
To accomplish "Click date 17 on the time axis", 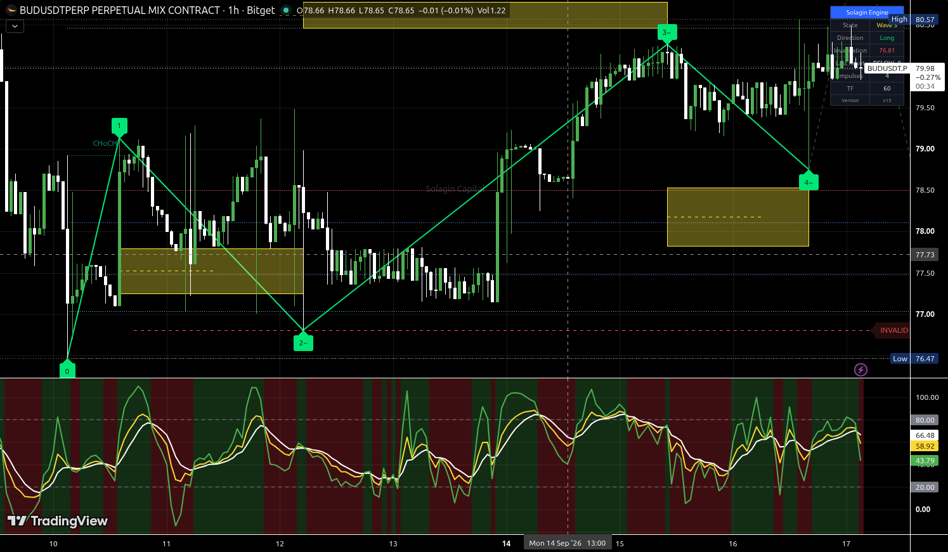I will point(846,544).
